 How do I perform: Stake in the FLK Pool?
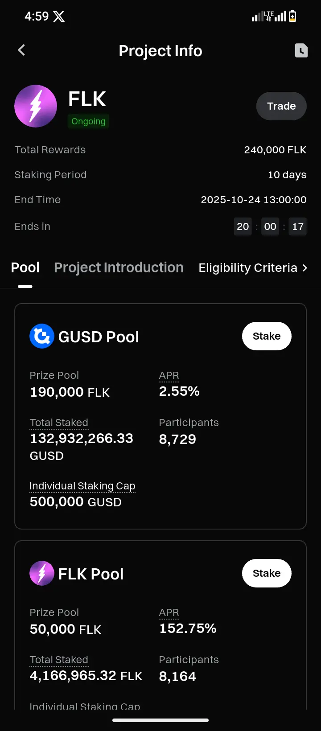(x=267, y=573)
